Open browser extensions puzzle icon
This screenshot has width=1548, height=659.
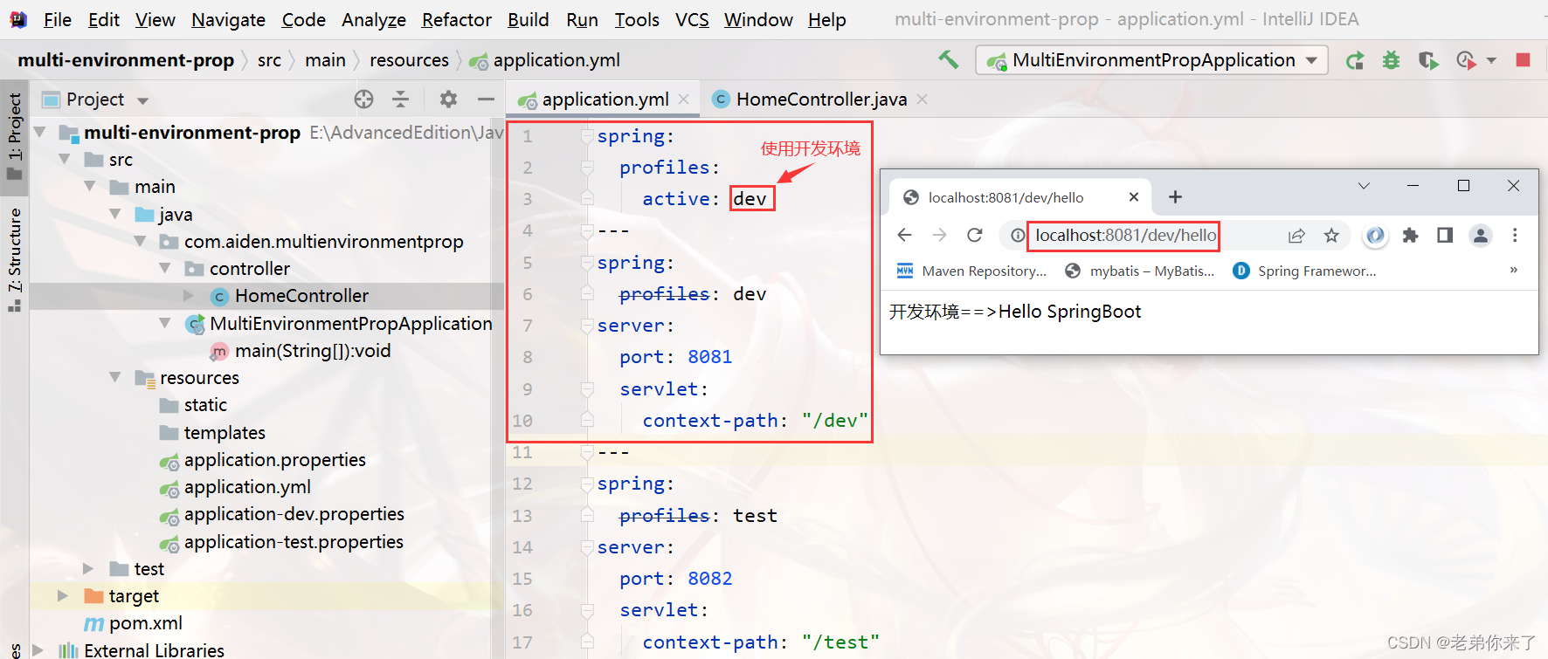click(x=1410, y=236)
